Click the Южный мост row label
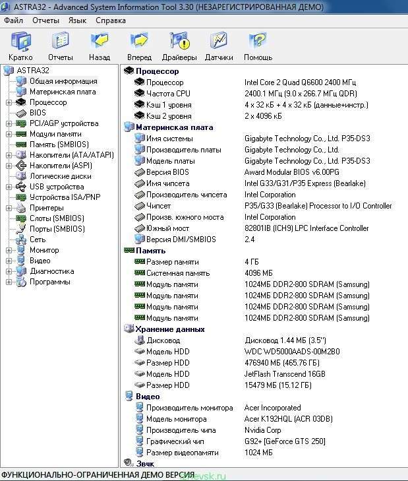 pos(167,228)
